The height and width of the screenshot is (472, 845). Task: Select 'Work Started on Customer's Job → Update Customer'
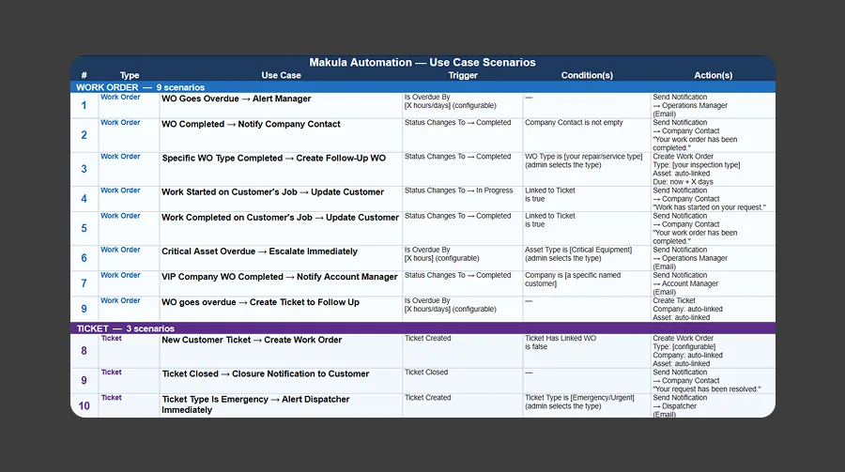(x=272, y=191)
